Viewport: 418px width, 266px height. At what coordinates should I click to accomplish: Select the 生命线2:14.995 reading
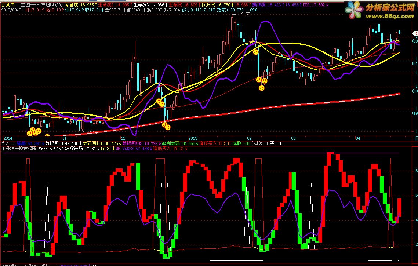tap(113, 5)
